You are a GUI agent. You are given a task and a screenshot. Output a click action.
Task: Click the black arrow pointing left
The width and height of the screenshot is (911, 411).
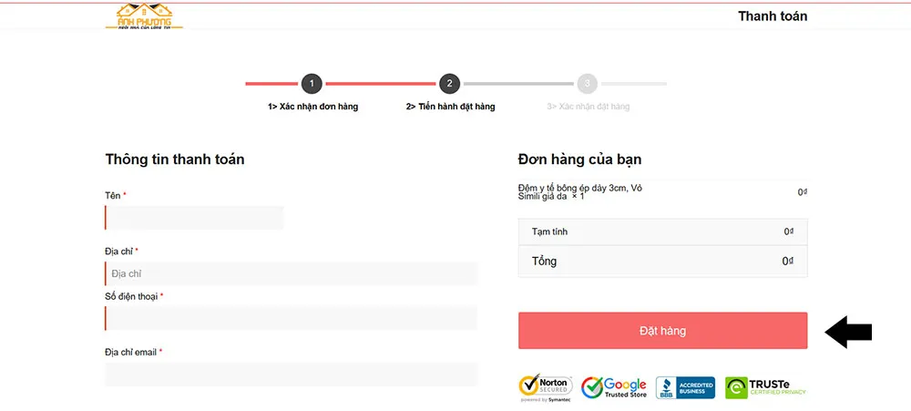tap(848, 332)
